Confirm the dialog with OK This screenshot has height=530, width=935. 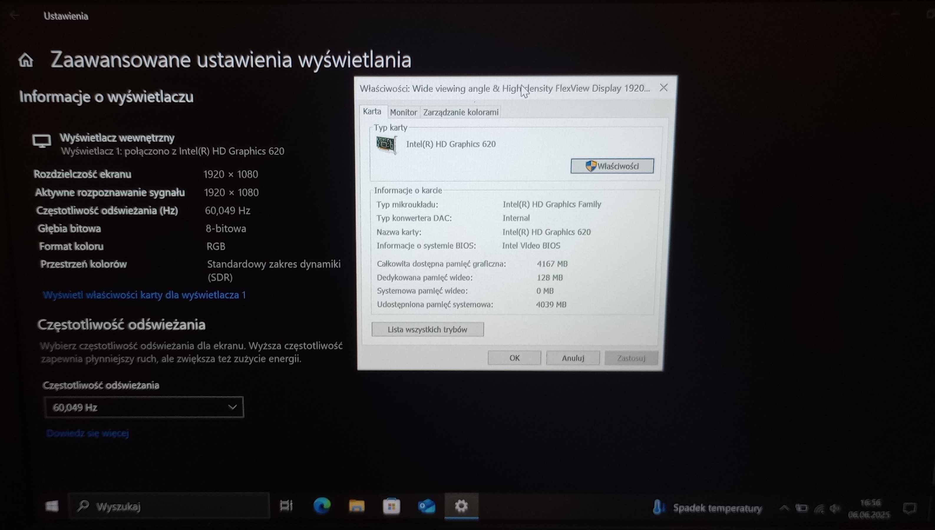pyautogui.click(x=514, y=358)
